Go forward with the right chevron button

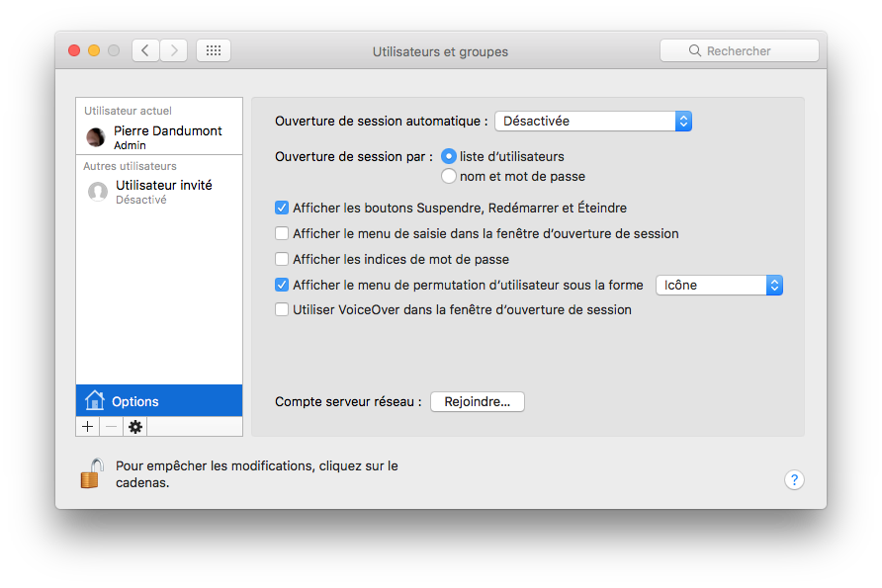point(174,50)
